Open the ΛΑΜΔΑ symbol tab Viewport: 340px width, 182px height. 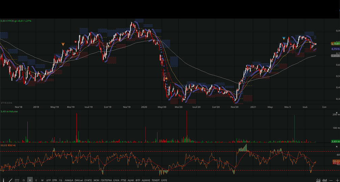pyautogui.click(x=69, y=180)
